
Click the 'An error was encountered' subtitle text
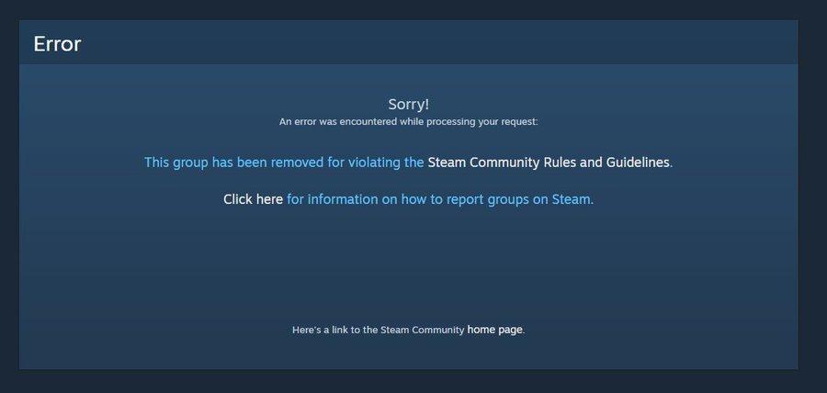(x=408, y=122)
